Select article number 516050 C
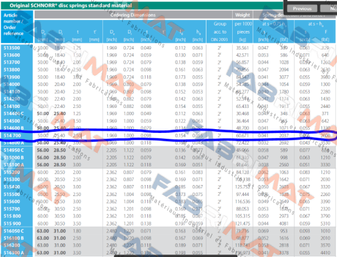Screen dimensions: 337x257 point(14,231)
